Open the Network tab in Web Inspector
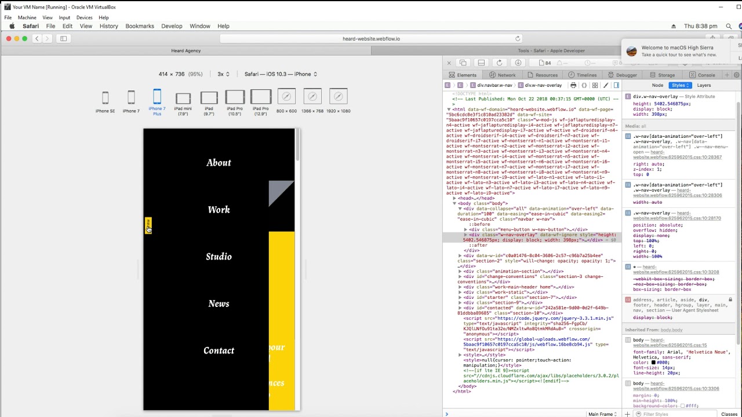The image size is (742, 417). (502, 75)
